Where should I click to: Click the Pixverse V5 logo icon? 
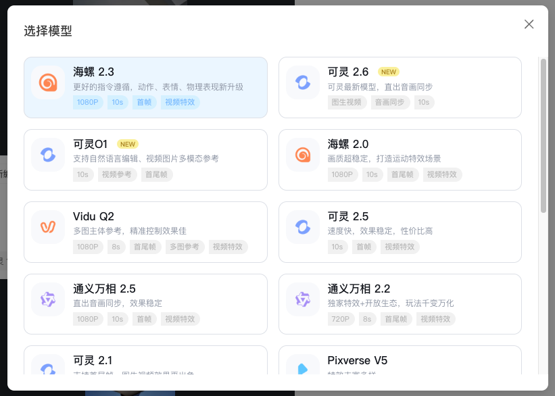(303, 368)
